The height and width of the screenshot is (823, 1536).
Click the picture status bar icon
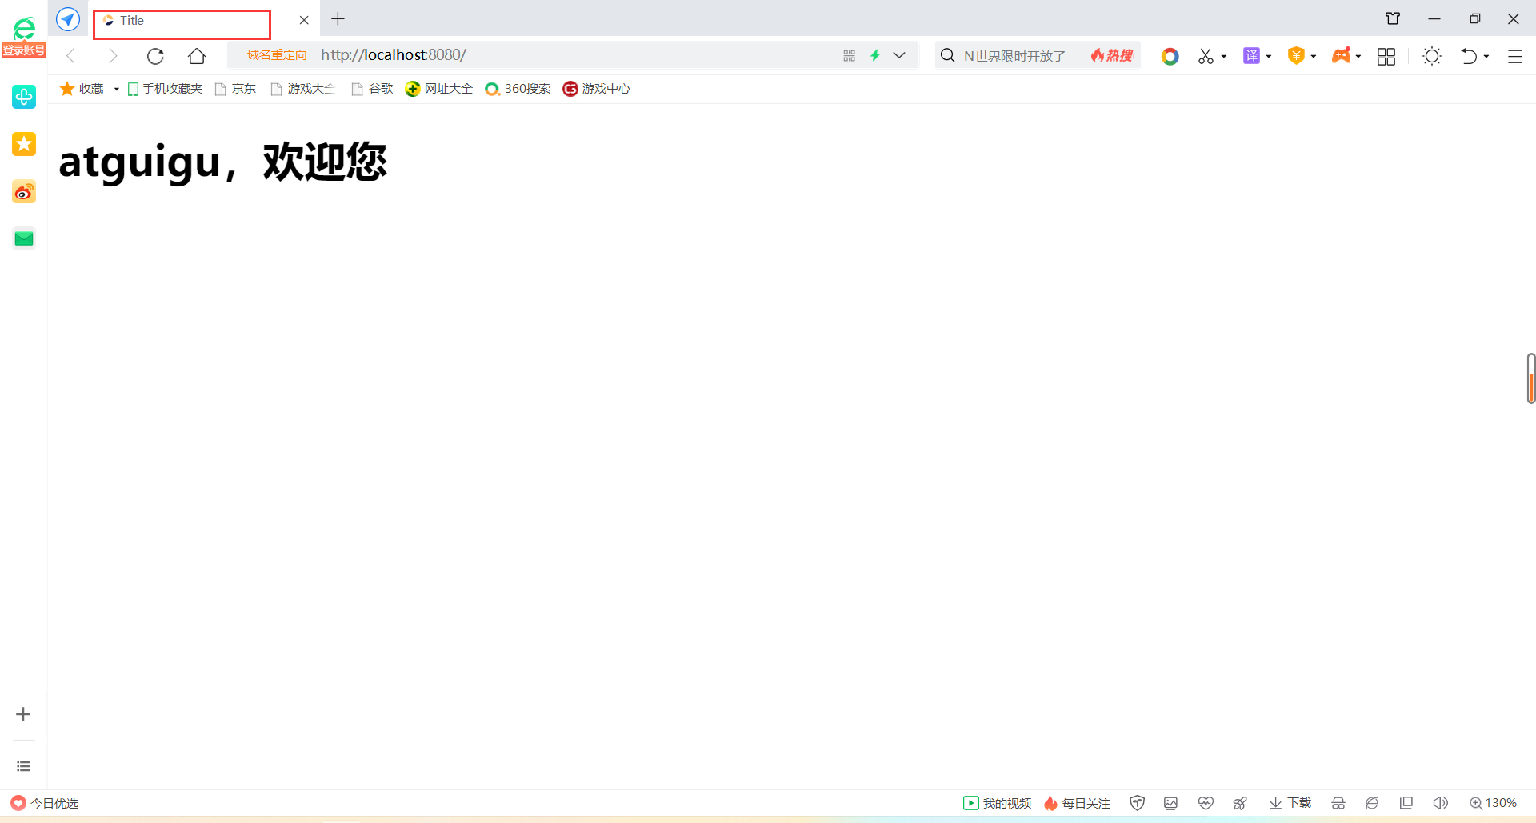1171,803
